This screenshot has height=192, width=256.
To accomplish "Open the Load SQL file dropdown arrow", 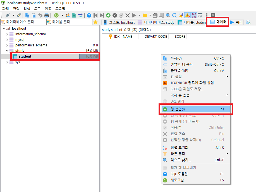I will 150,15.
